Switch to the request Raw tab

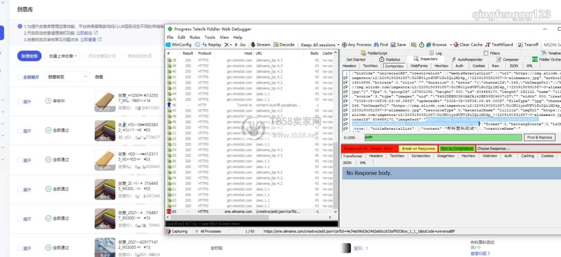click(495, 66)
